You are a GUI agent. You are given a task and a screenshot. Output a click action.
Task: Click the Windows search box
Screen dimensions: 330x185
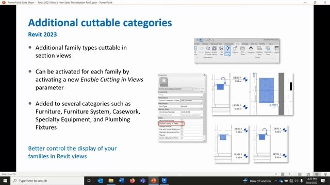[47, 180]
